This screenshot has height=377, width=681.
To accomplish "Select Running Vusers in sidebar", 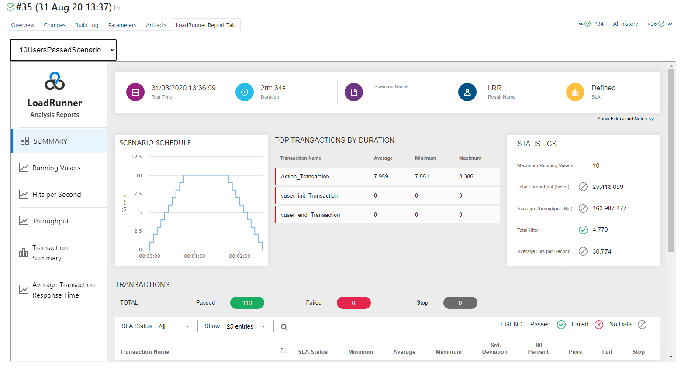I will click(56, 168).
